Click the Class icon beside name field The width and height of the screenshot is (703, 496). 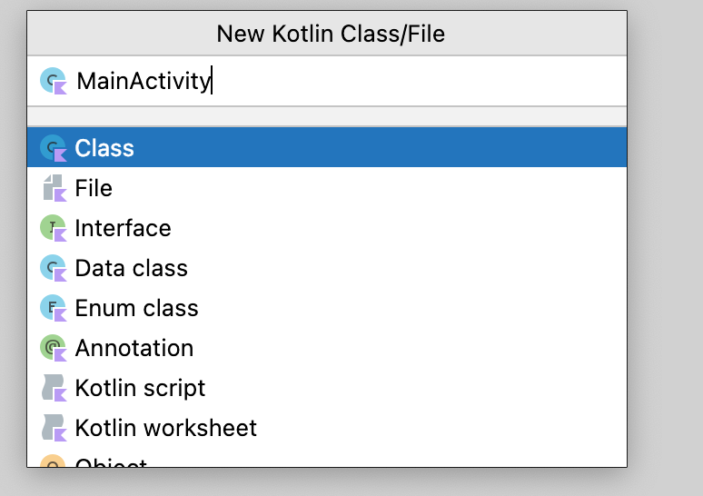tap(54, 81)
